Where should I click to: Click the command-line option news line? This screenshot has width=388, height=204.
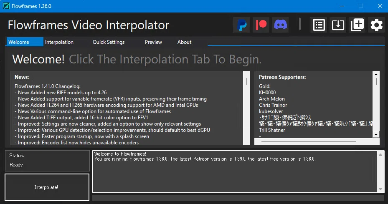pyautogui.click(x=93, y=111)
